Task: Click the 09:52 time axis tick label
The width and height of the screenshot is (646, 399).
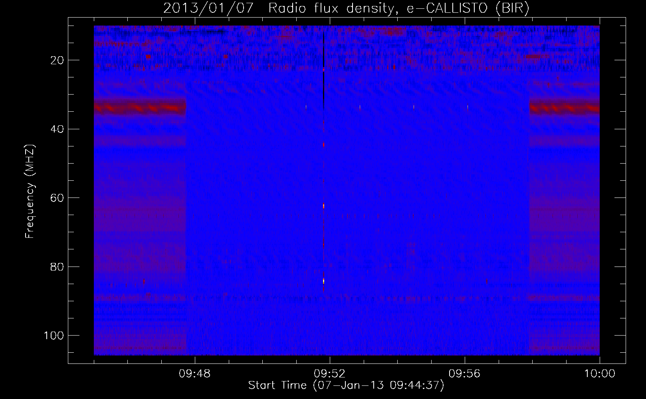Action: (329, 374)
